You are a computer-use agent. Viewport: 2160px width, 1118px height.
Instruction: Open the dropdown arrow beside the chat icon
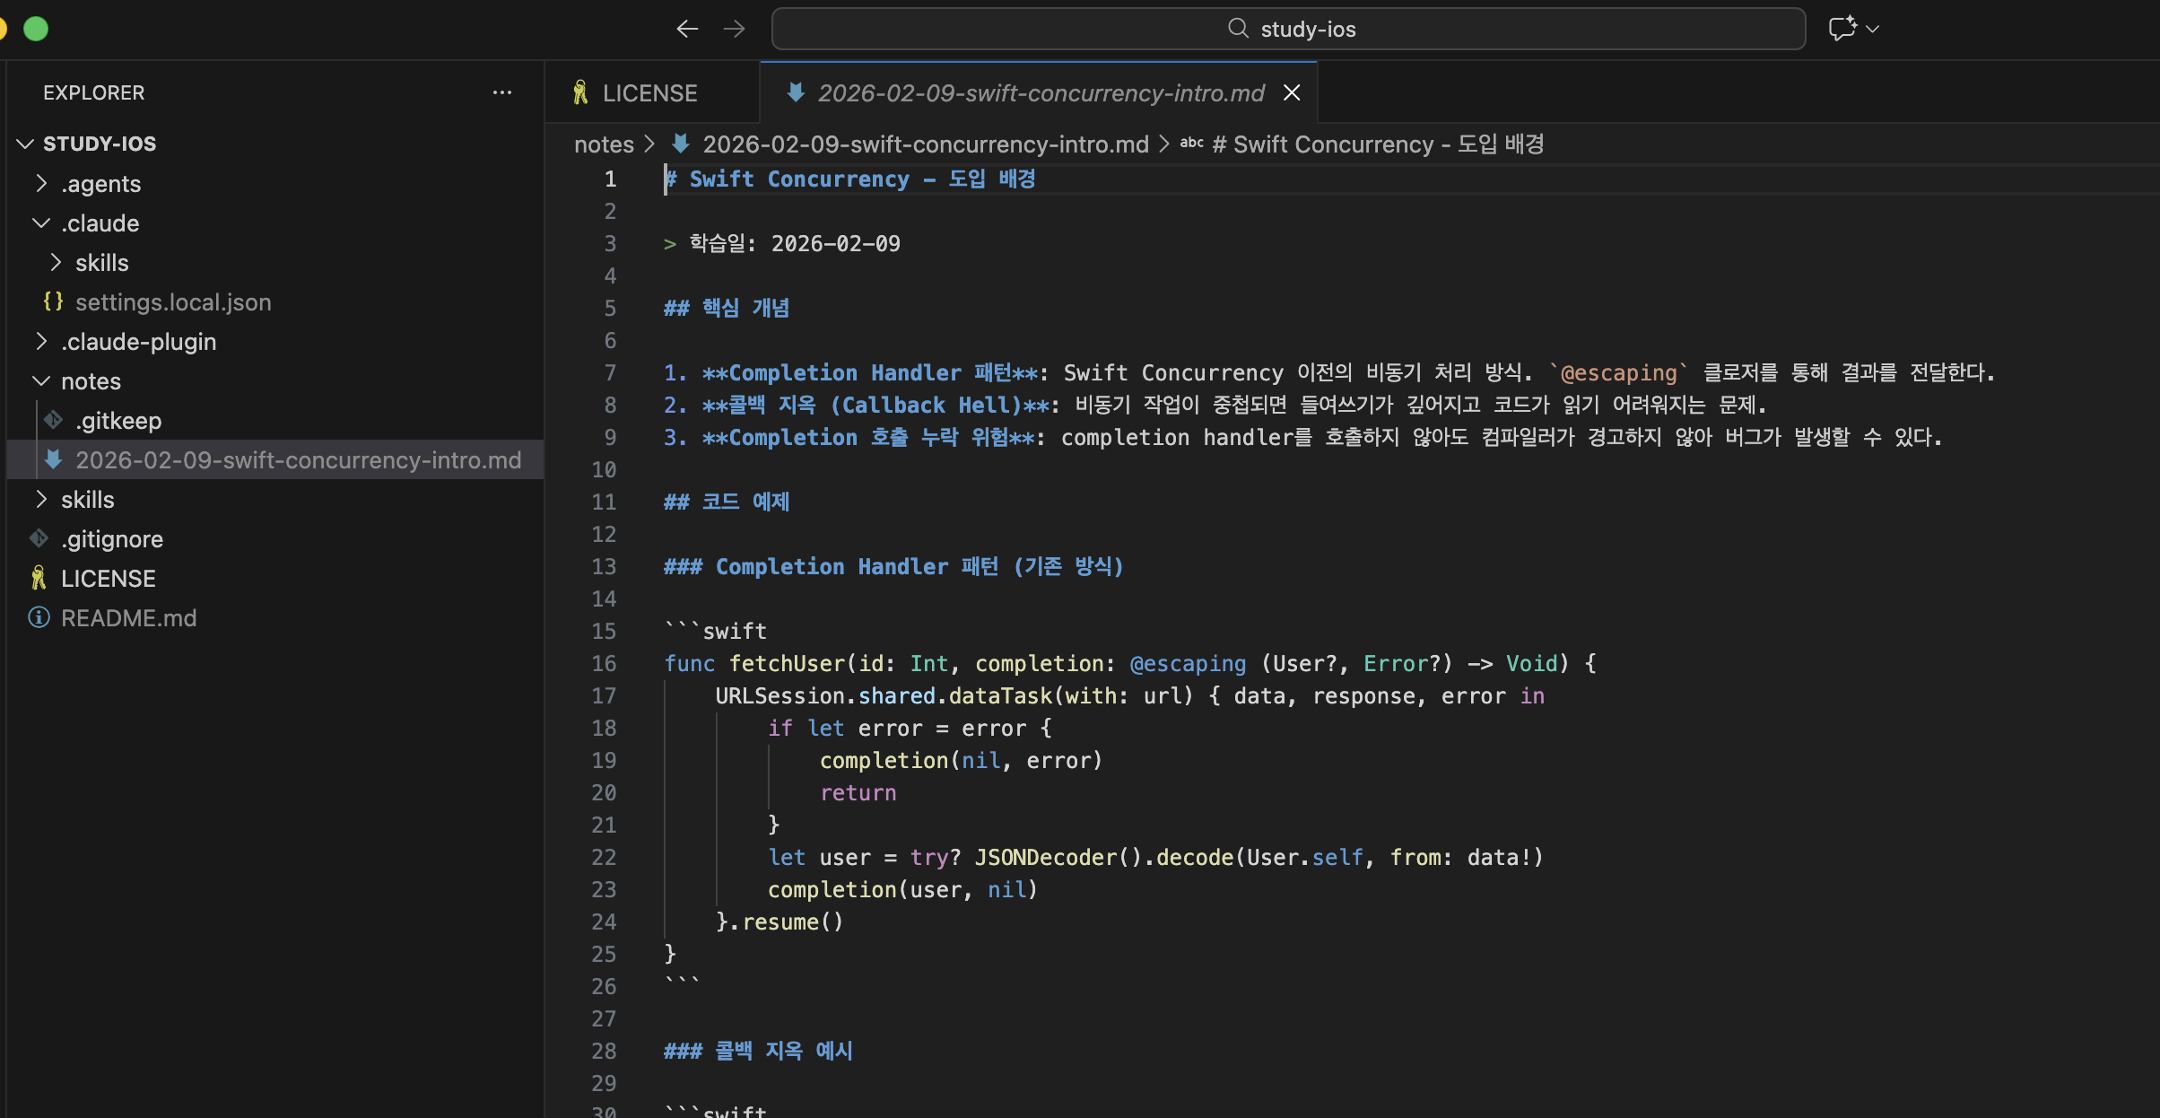(1873, 29)
